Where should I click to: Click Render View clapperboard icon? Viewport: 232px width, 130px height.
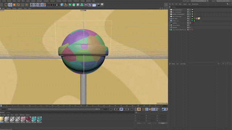click(49, 5)
